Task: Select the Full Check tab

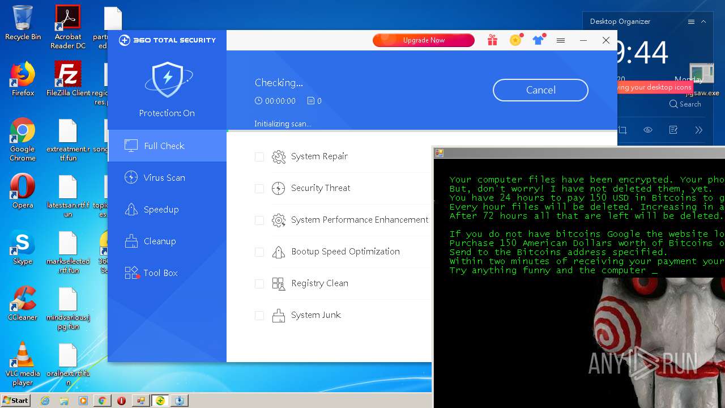Action: [167, 146]
